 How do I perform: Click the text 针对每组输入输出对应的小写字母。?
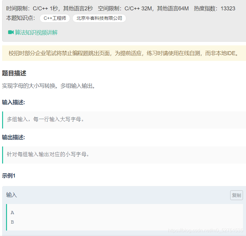click(48, 154)
